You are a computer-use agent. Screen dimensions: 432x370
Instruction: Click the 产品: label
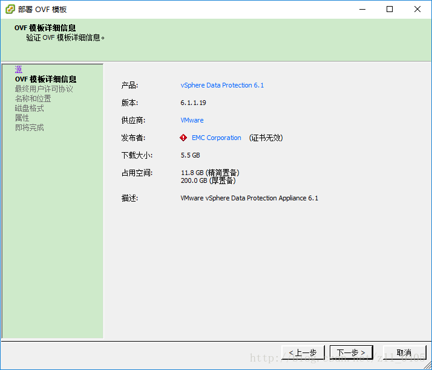pyautogui.click(x=129, y=85)
